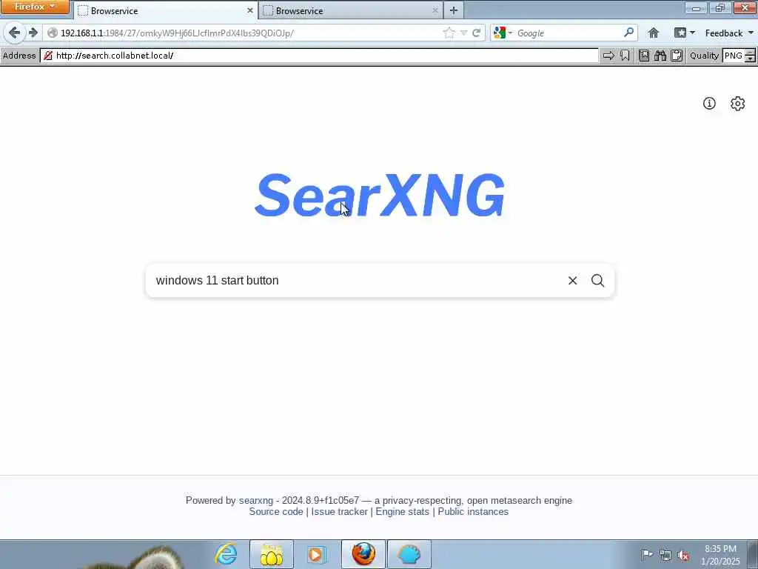Screen dimensions: 758x569
Task: Open Source code link
Action: (276, 511)
